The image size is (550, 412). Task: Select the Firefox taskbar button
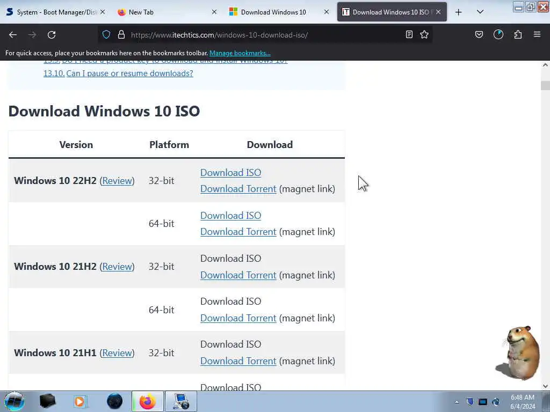148,401
